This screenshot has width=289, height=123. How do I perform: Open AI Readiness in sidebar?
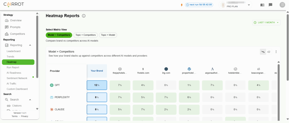tap(14, 73)
